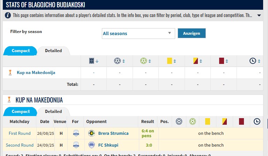The image size is (268, 156).
Task: Switch to the upper Detailed tab
Action: [x=53, y=51]
